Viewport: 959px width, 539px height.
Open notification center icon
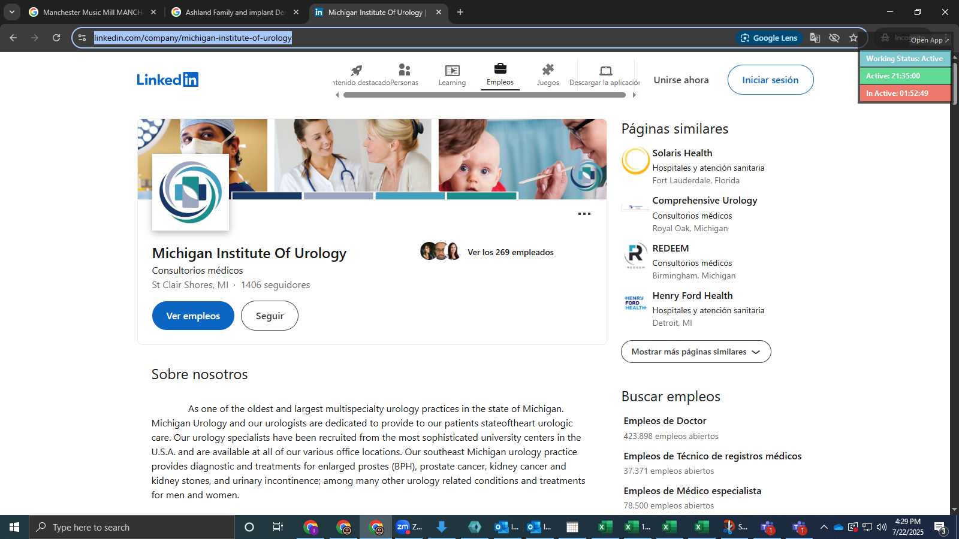point(940,527)
